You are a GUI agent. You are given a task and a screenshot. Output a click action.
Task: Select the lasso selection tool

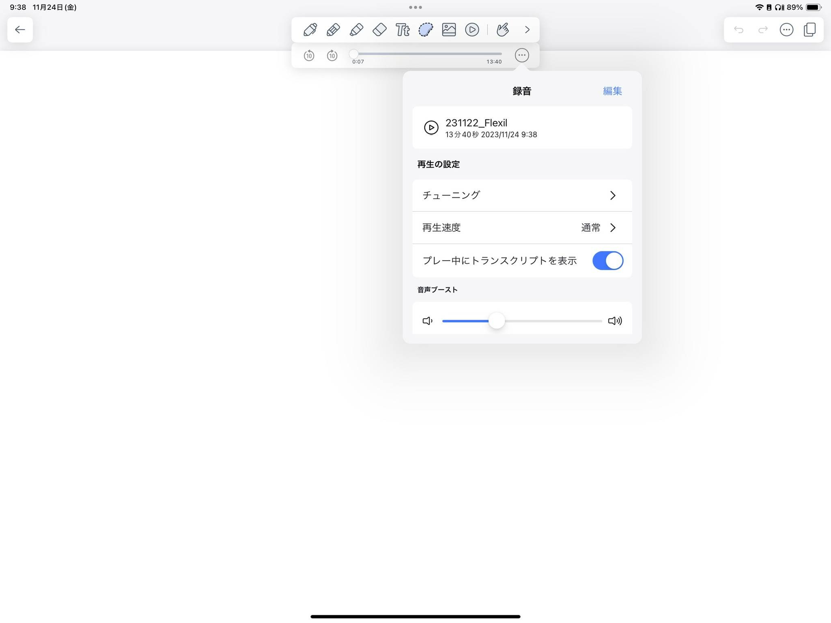pyautogui.click(x=426, y=29)
